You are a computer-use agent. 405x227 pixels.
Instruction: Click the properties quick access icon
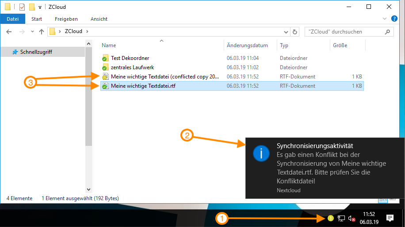pyautogui.click(x=22, y=7)
